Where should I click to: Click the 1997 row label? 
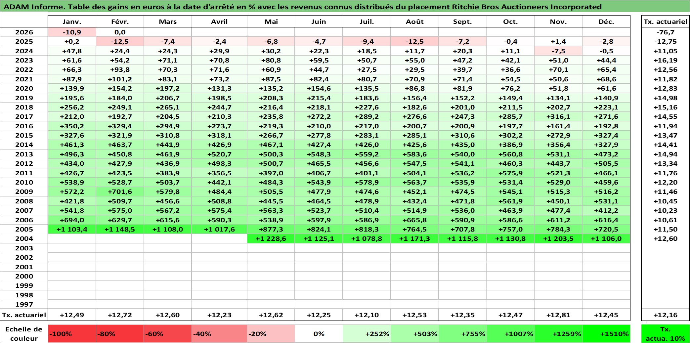pos(24,304)
